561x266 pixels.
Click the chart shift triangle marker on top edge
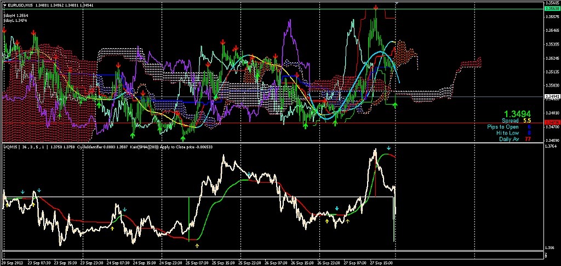tap(396, 2)
